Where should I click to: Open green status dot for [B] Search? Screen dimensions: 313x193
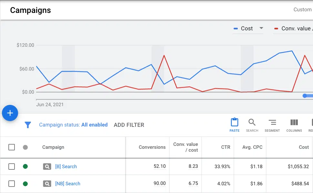click(25, 167)
